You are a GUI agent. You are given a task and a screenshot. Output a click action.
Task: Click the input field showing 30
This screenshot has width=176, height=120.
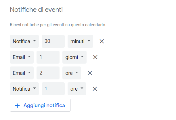(53, 41)
